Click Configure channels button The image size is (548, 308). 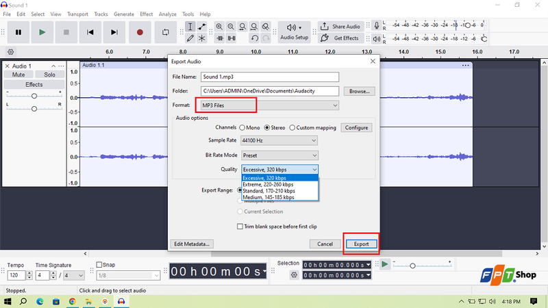click(356, 128)
